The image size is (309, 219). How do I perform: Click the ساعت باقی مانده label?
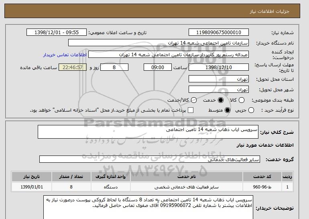[39, 68]
